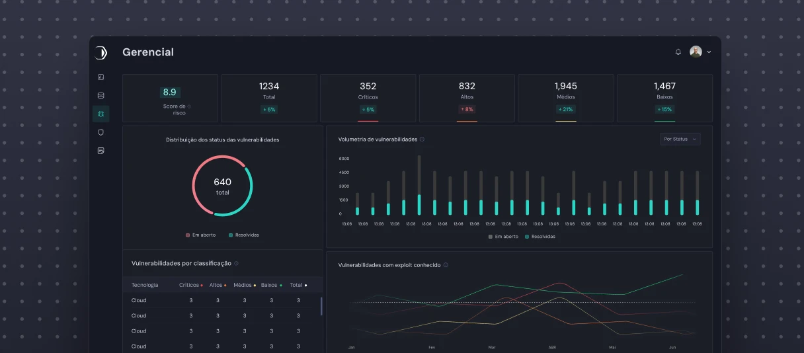Click the app logo in the sidebar
Screen dimensions: 804x353
[100, 53]
